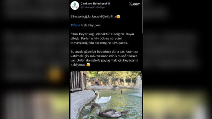The height and width of the screenshot is (119, 212).
Task: Click the blue verified badge
Action: coord(109,4)
